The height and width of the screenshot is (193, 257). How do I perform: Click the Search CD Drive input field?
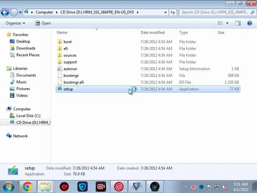[215, 12]
